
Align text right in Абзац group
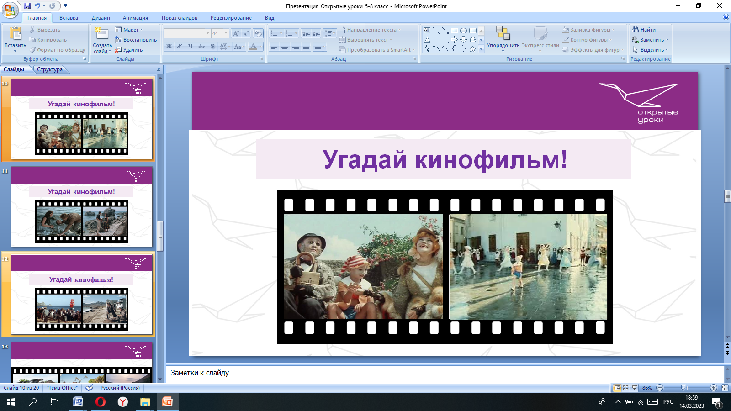(x=296, y=46)
